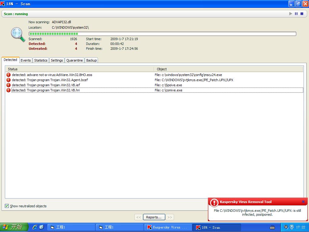Click the second quick launch browser icon
Image resolution: width=309 pixels, height=232 pixels.
pos(41,227)
